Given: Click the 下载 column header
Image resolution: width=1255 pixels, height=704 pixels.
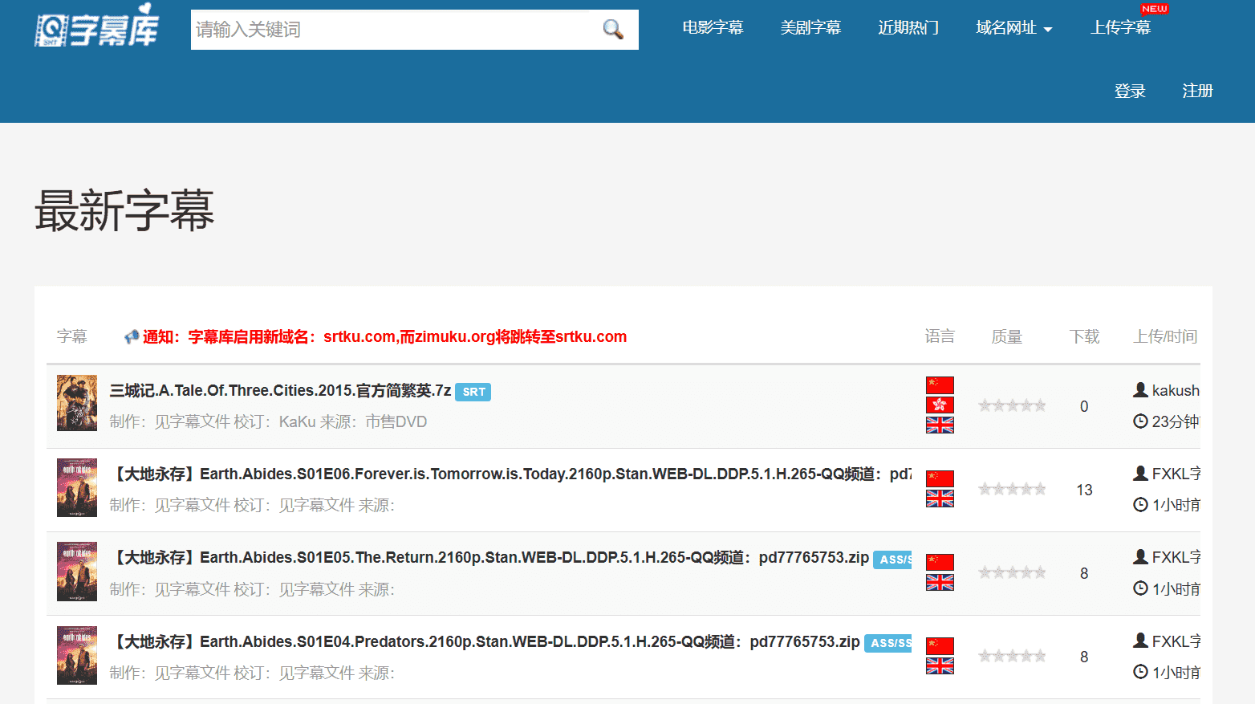Looking at the screenshot, I should point(1084,337).
